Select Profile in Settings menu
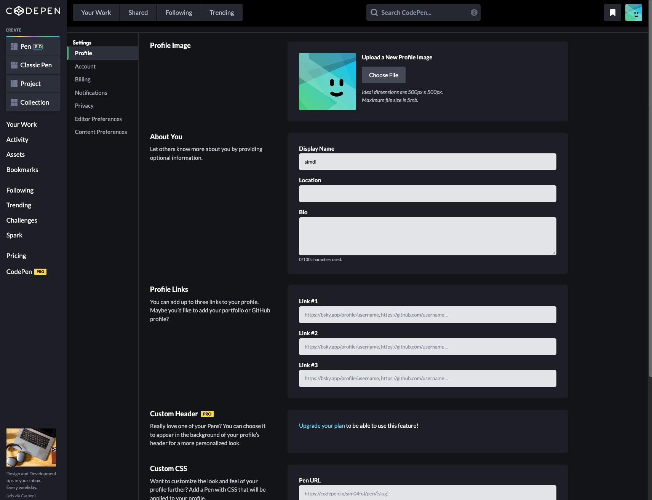652x500 pixels. [103, 53]
